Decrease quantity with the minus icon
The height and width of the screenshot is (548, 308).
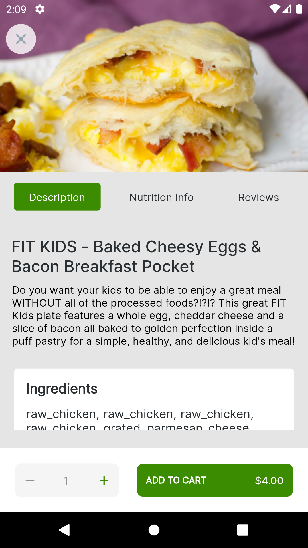(30, 480)
